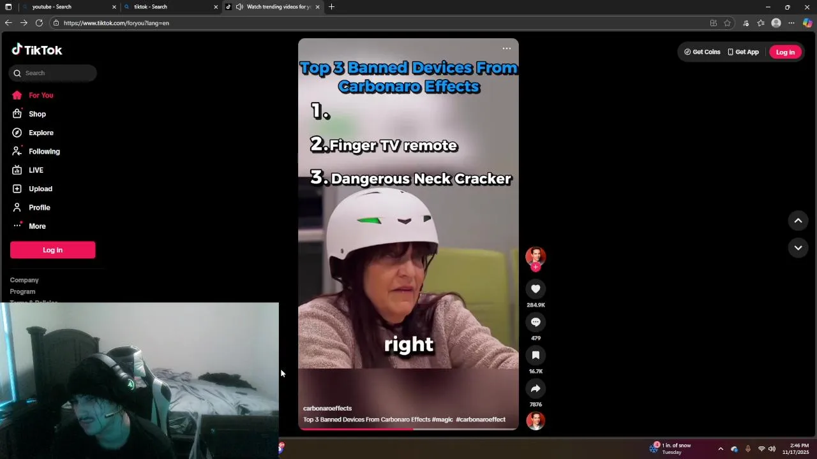Click the Get Coins button
This screenshot has width=817, height=459.
[x=702, y=52]
